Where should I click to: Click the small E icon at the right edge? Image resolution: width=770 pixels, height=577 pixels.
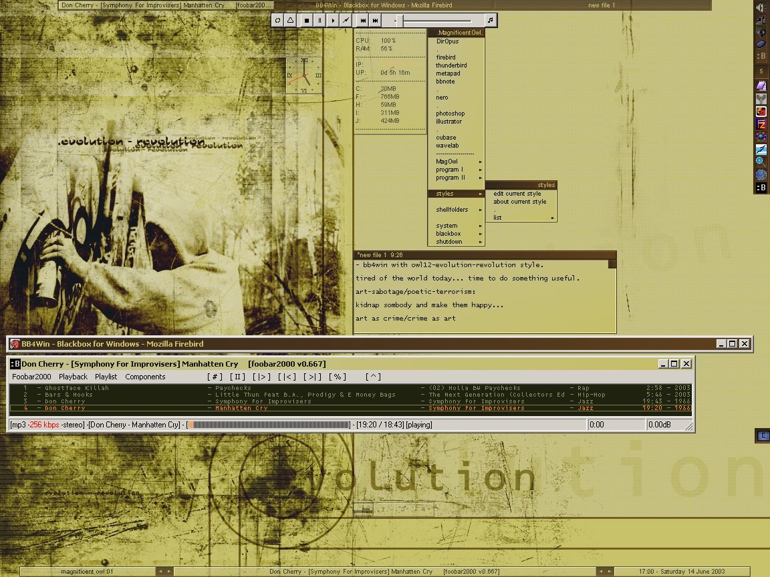[763, 435]
